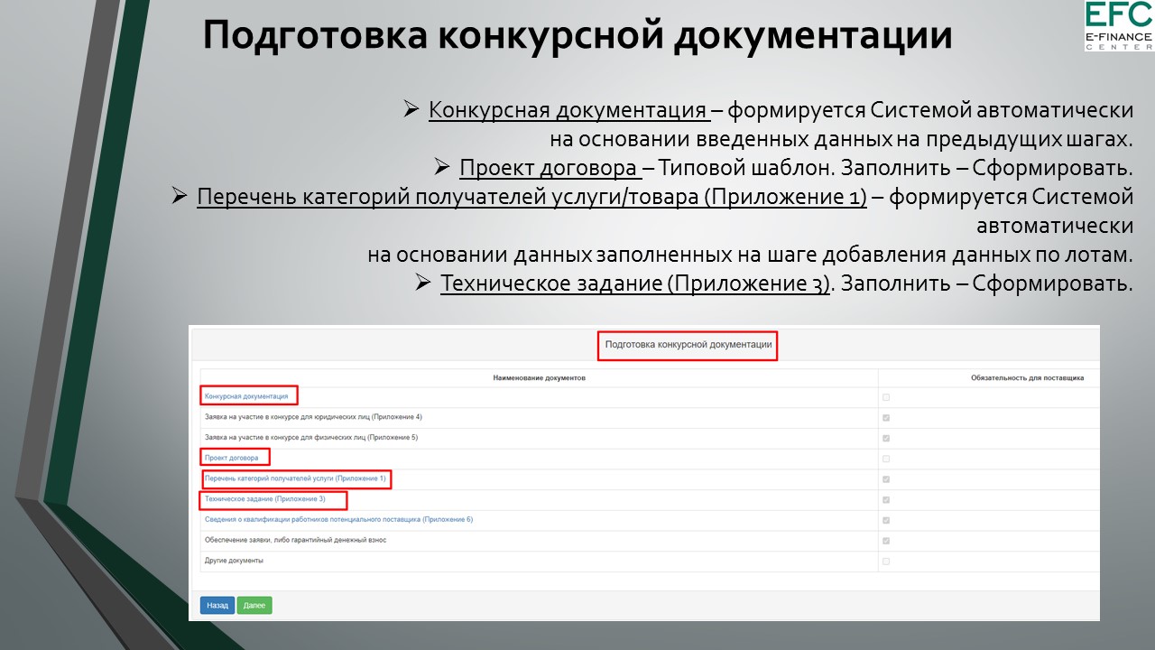This screenshot has height=650, width=1155.
Task: Click the Назад button
Action: [x=217, y=606]
